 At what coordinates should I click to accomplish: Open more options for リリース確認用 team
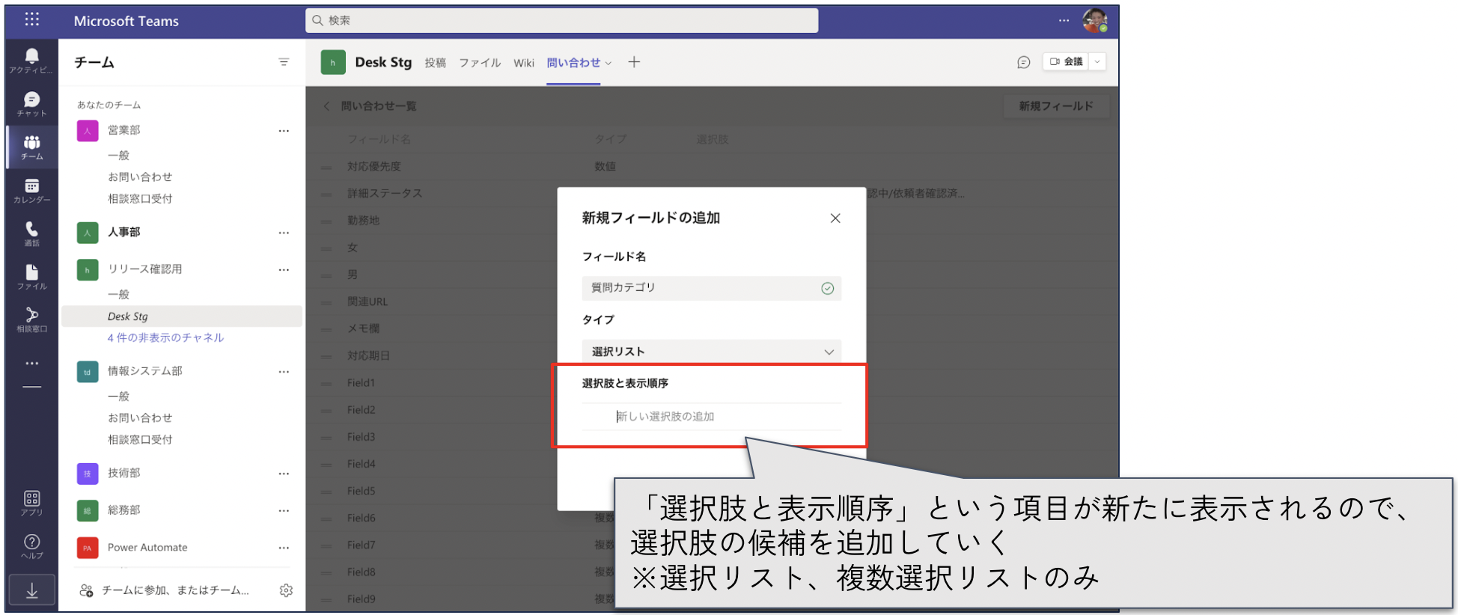[x=284, y=269]
